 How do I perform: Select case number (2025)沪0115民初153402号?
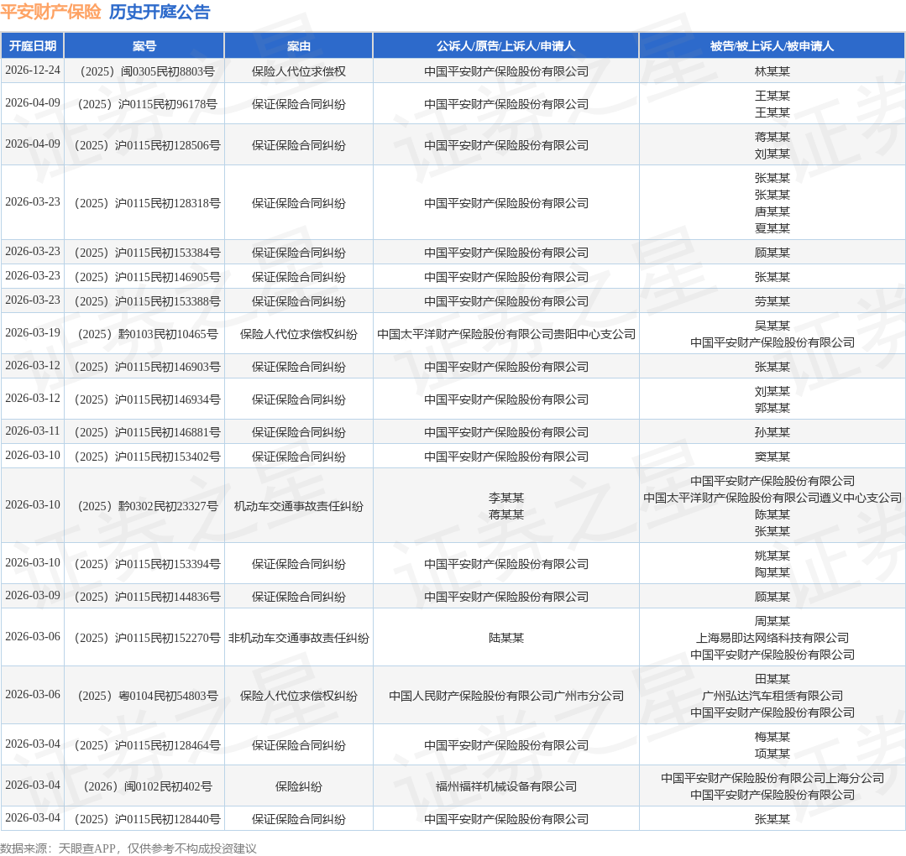(144, 457)
